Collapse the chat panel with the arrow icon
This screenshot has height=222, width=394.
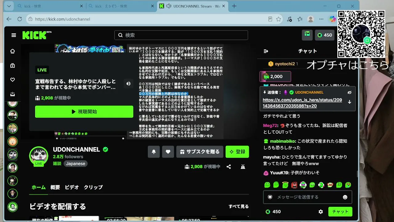coord(266,51)
